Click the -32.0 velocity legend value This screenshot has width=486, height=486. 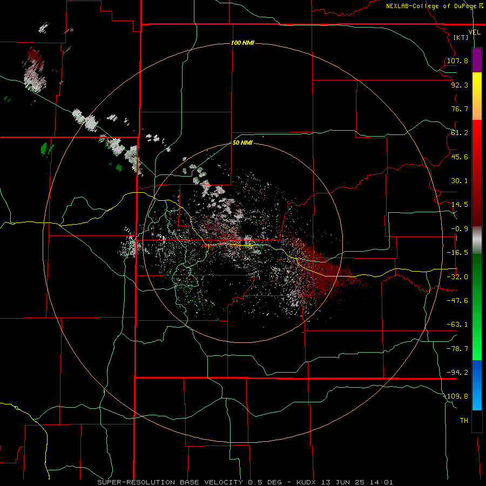click(x=457, y=277)
